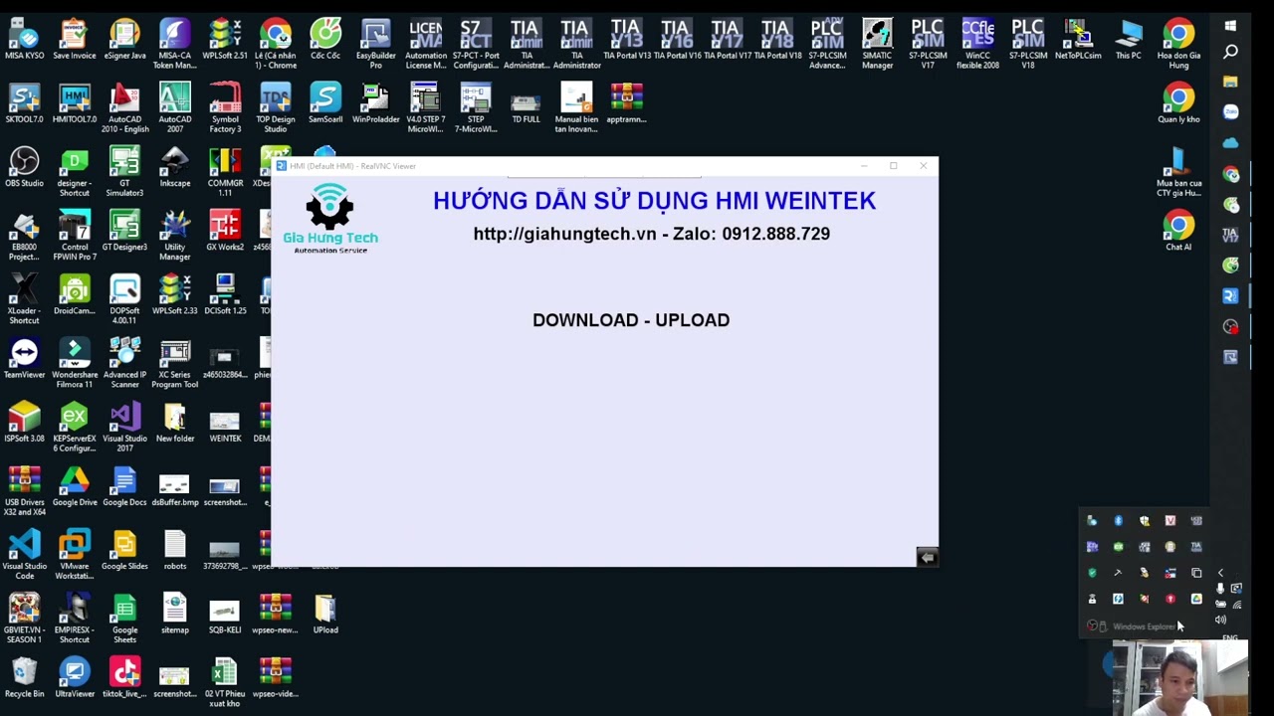Open DOPSoft 4.00.11 shortcut
Viewport: 1274px width, 716px height.
point(124,299)
